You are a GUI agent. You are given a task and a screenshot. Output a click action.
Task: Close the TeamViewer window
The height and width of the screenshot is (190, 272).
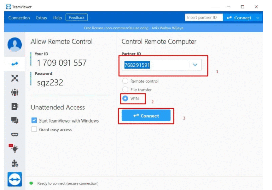[256, 7]
